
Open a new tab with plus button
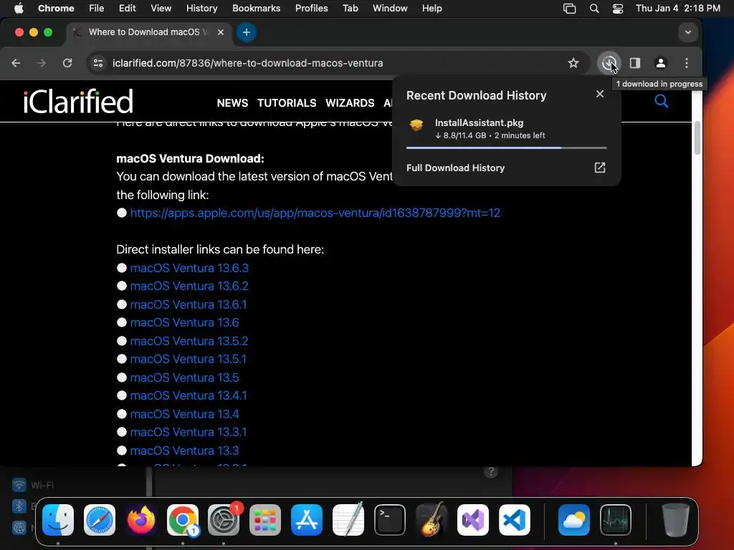point(247,32)
